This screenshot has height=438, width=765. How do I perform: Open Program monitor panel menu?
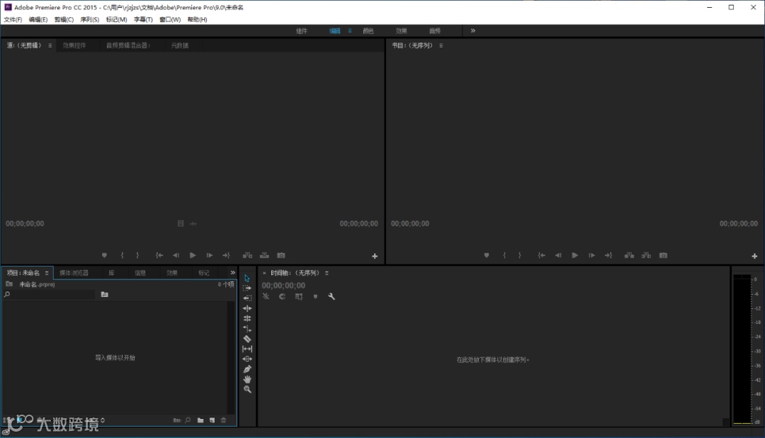[x=441, y=45]
